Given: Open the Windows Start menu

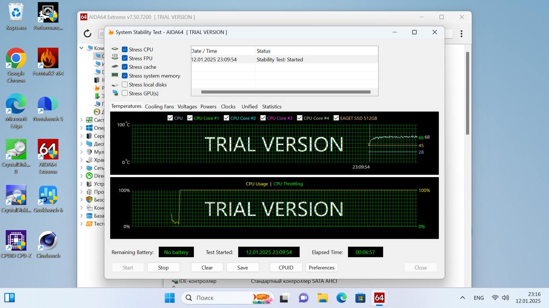Looking at the screenshot, I should click(x=169, y=298).
